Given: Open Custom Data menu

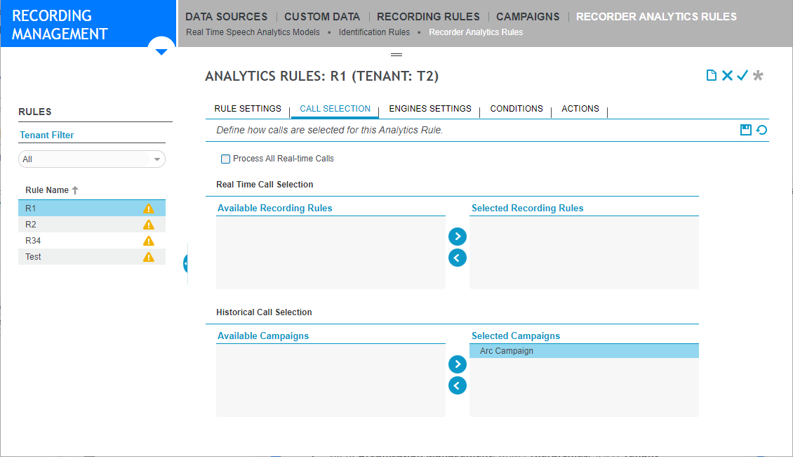Looking at the screenshot, I should coord(321,17).
